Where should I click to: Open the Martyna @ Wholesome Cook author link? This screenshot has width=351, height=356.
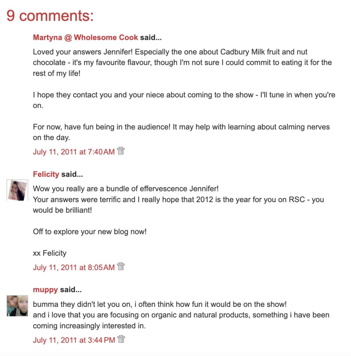click(85, 37)
